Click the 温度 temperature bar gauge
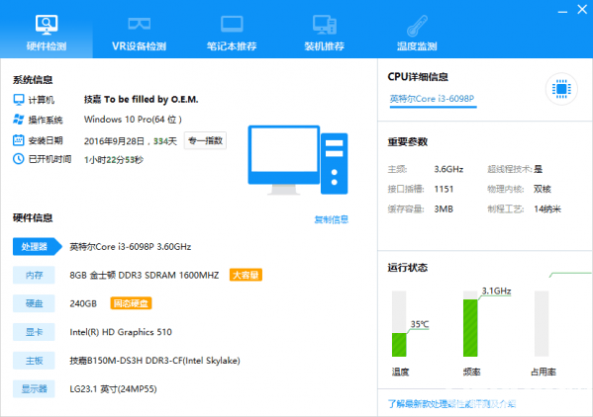The image size is (593, 417). [x=399, y=324]
